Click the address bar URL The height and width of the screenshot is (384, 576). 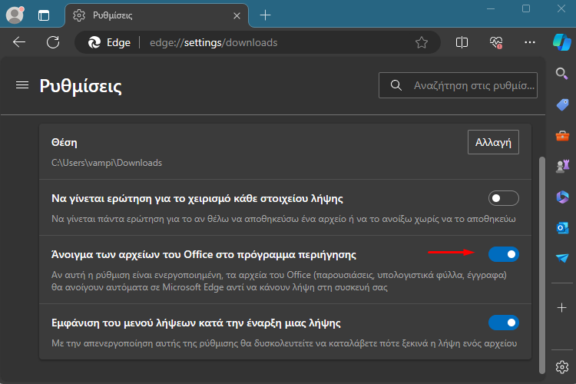click(x=214, y=43)
